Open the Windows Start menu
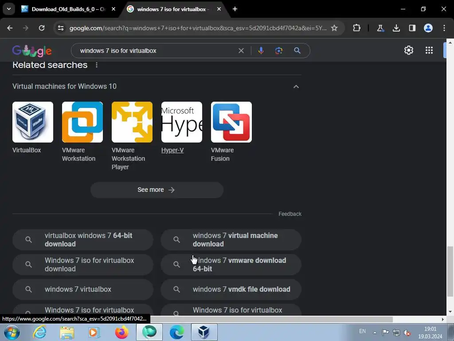Screen dimensions: 454x341 coord(12,332)
